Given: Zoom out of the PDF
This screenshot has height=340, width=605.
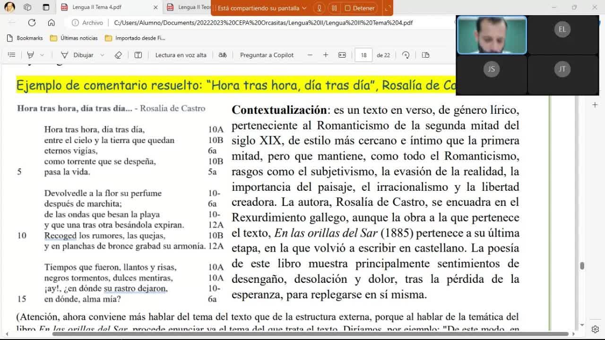Looking at the screenshot, I should point(310,55).
